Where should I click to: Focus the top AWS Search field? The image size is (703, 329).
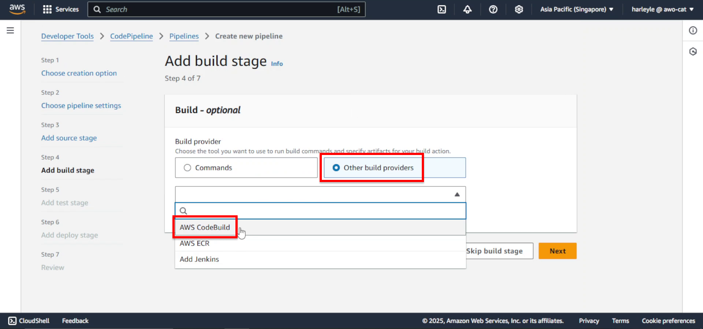coord(226,10)
